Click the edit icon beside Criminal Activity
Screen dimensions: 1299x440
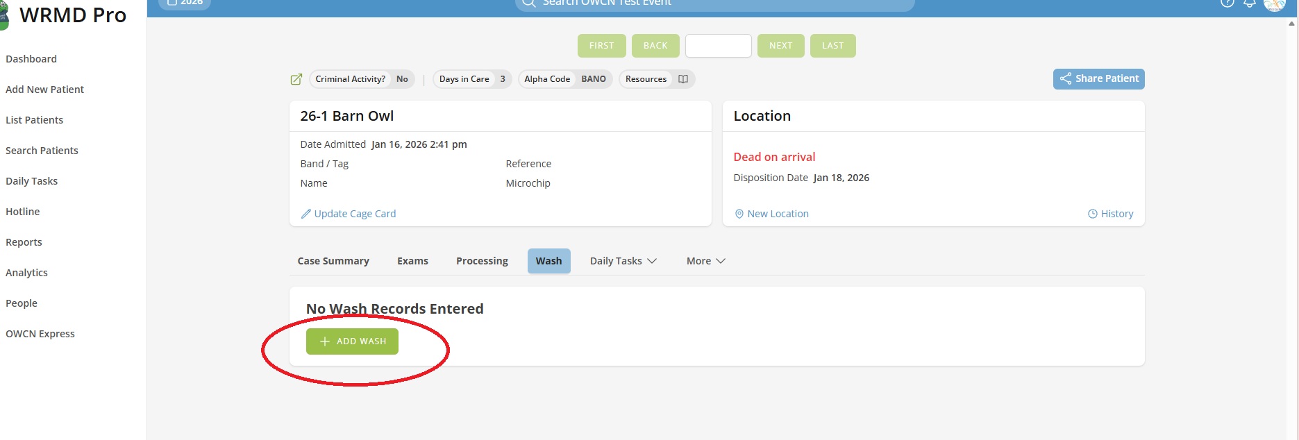[x=296, y=79]
